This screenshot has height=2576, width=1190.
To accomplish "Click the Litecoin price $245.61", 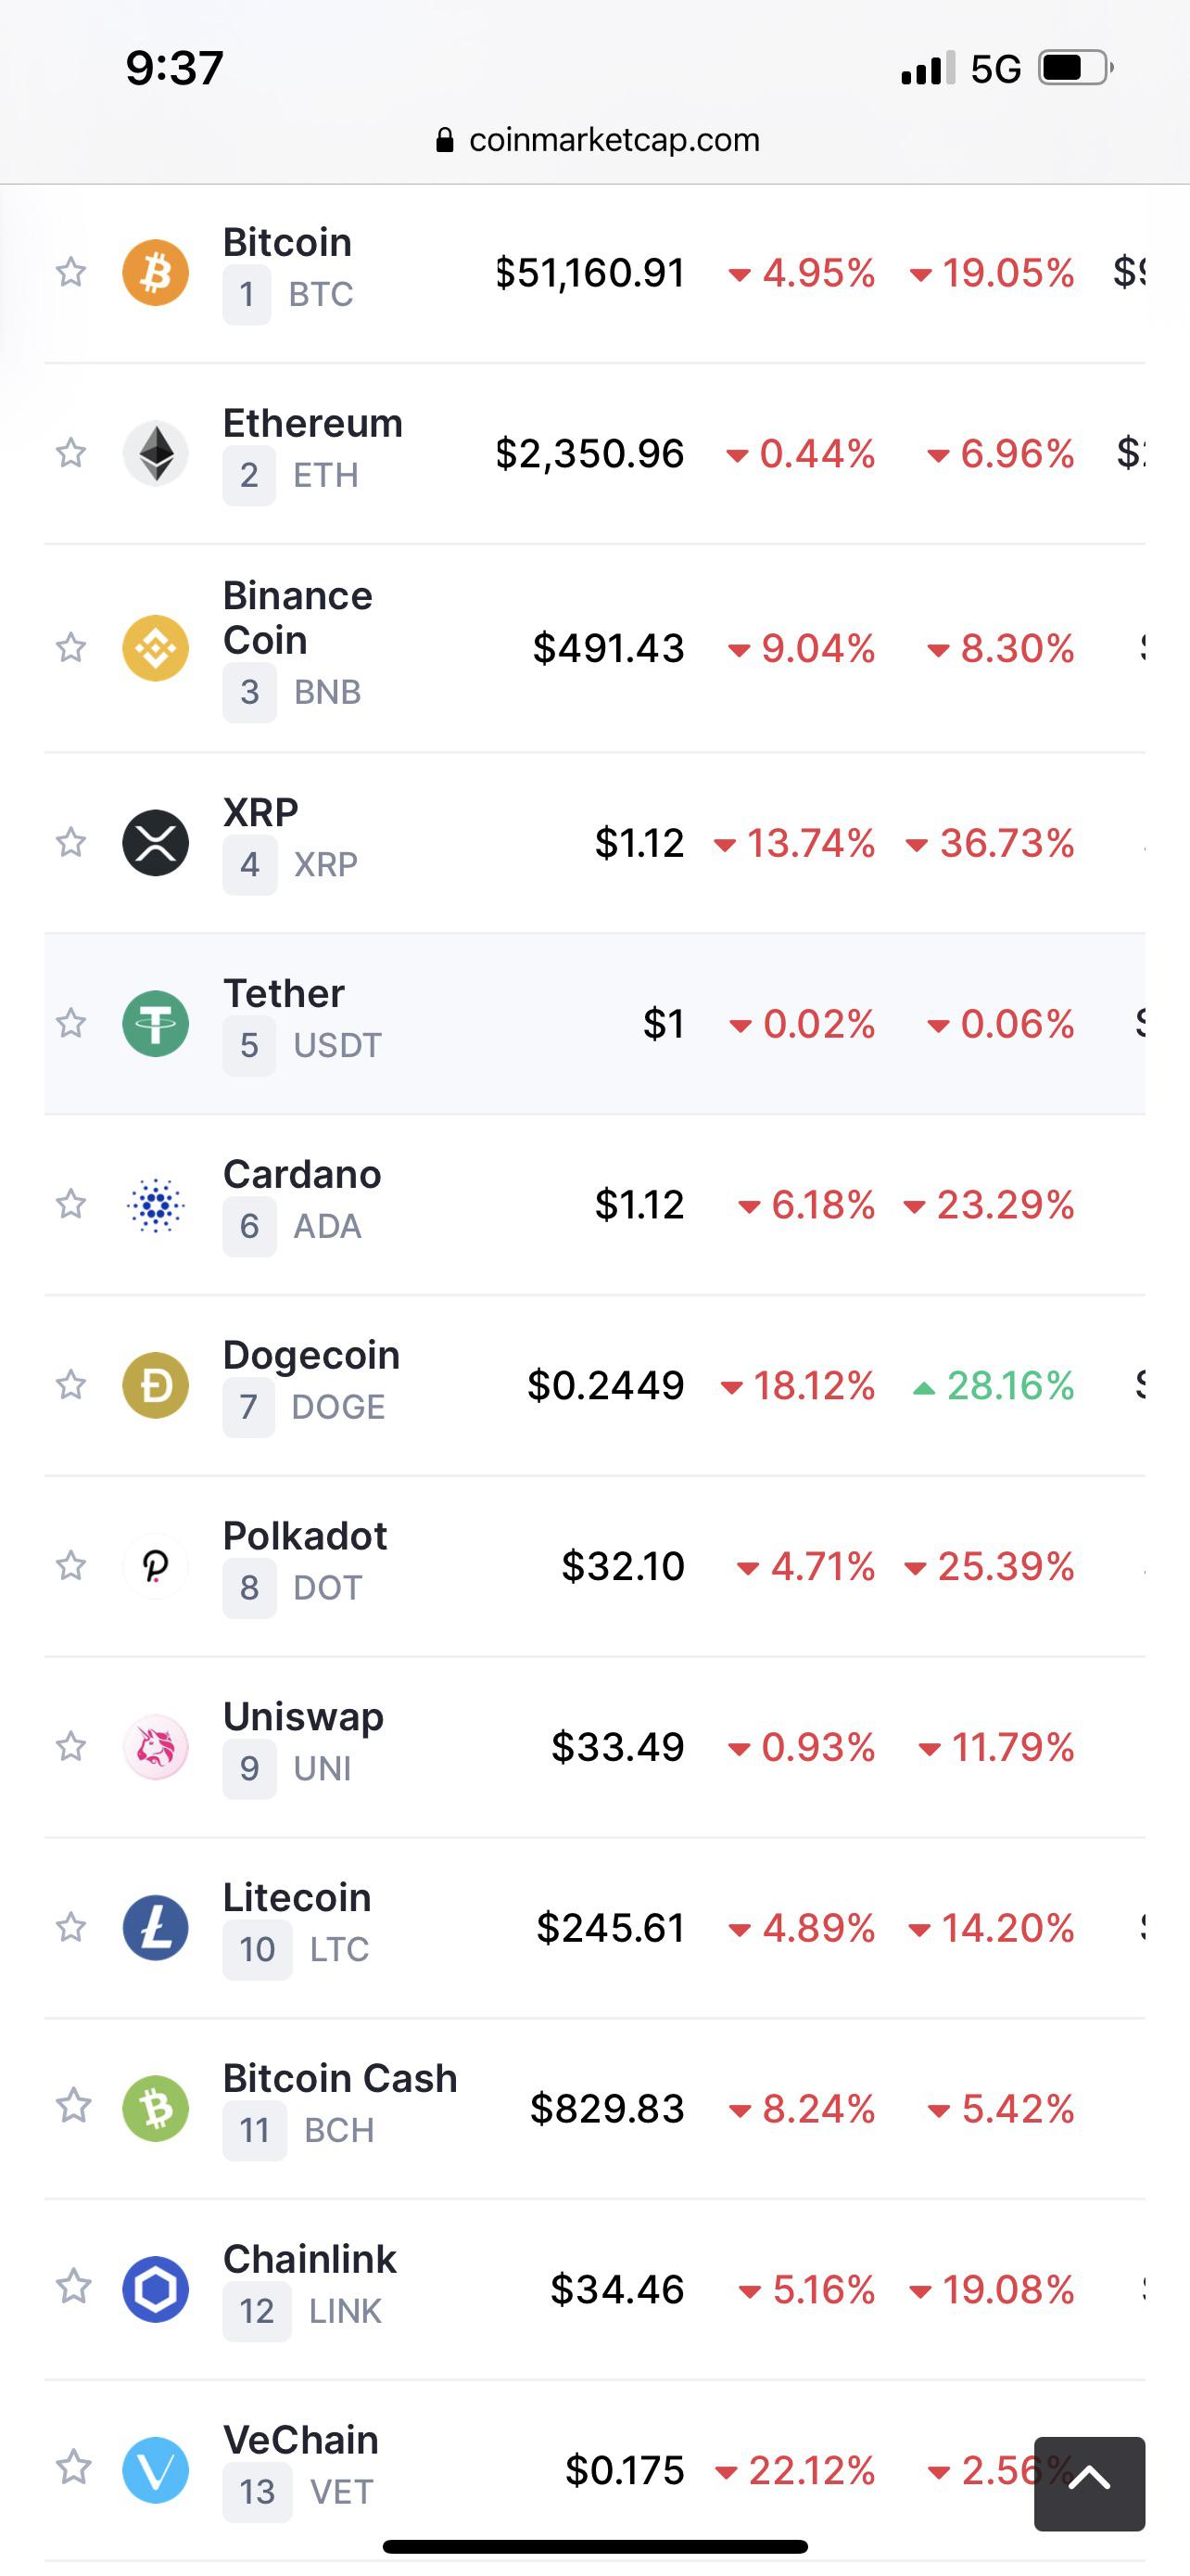I will 610,1928.
